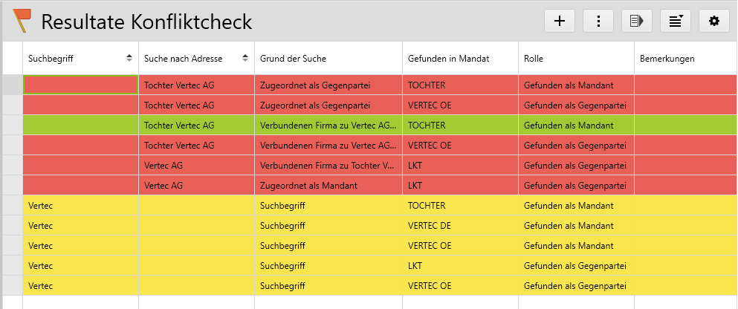738x309 pixels.
Task: Sort by Suchbegriff column arrows
Action: [x=129, y=58]
